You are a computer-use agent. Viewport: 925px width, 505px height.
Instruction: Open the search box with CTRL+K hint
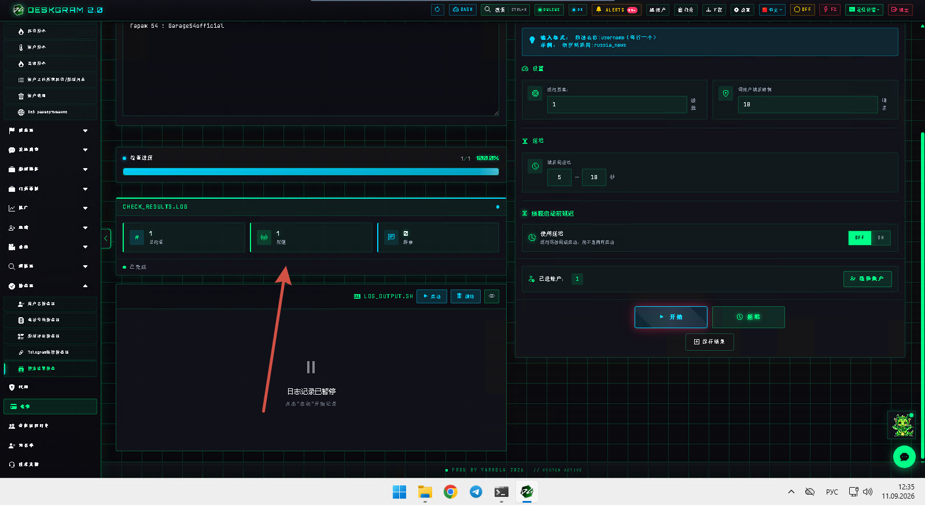click(505, 9)
